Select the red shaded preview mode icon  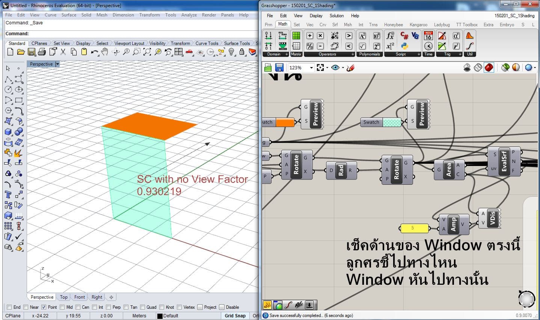489,67
